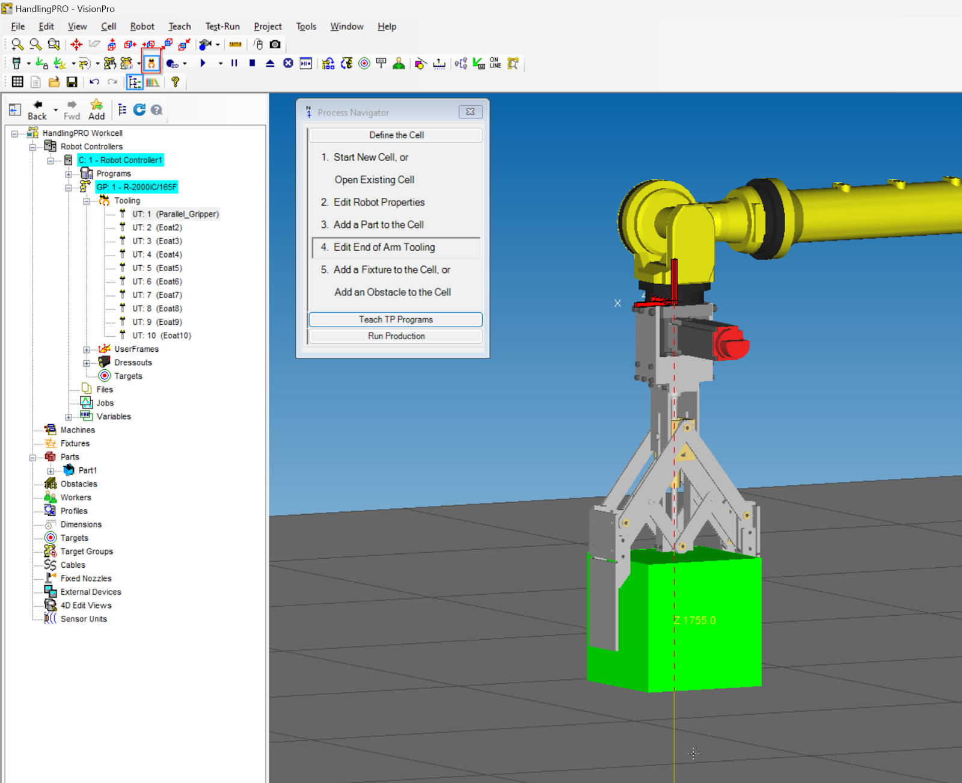Click the blue Run play button

203,63
